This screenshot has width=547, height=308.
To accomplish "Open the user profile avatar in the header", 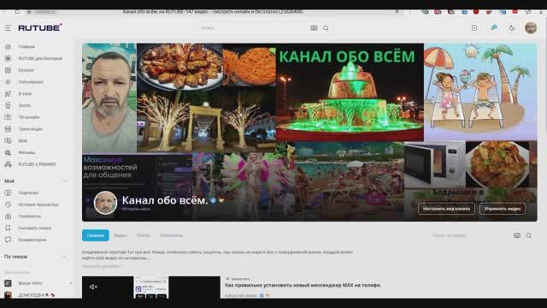I will [531, 28].
